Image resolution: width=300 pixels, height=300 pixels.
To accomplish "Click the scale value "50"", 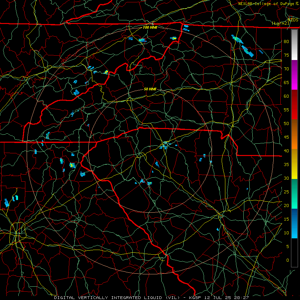I will tap(286, 124).
